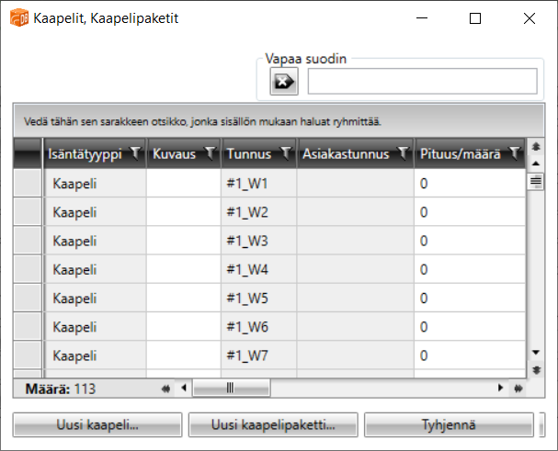Screen dimensions: 558x451
Task: Jump to the bottom of the list with the double-down arrow
Action: (537, 370)
